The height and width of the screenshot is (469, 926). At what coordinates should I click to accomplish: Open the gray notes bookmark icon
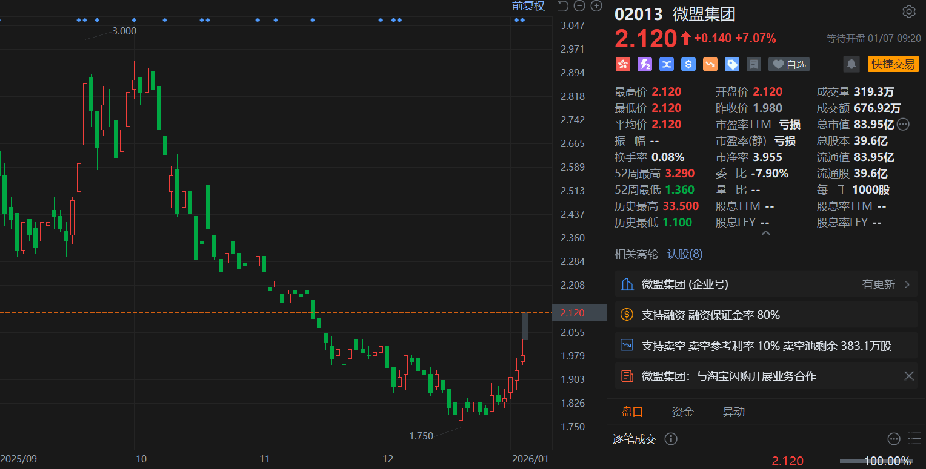(753, 64)
